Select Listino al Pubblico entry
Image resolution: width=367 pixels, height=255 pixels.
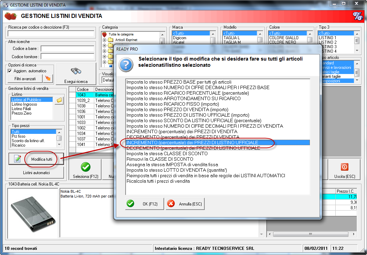point(32,100)
